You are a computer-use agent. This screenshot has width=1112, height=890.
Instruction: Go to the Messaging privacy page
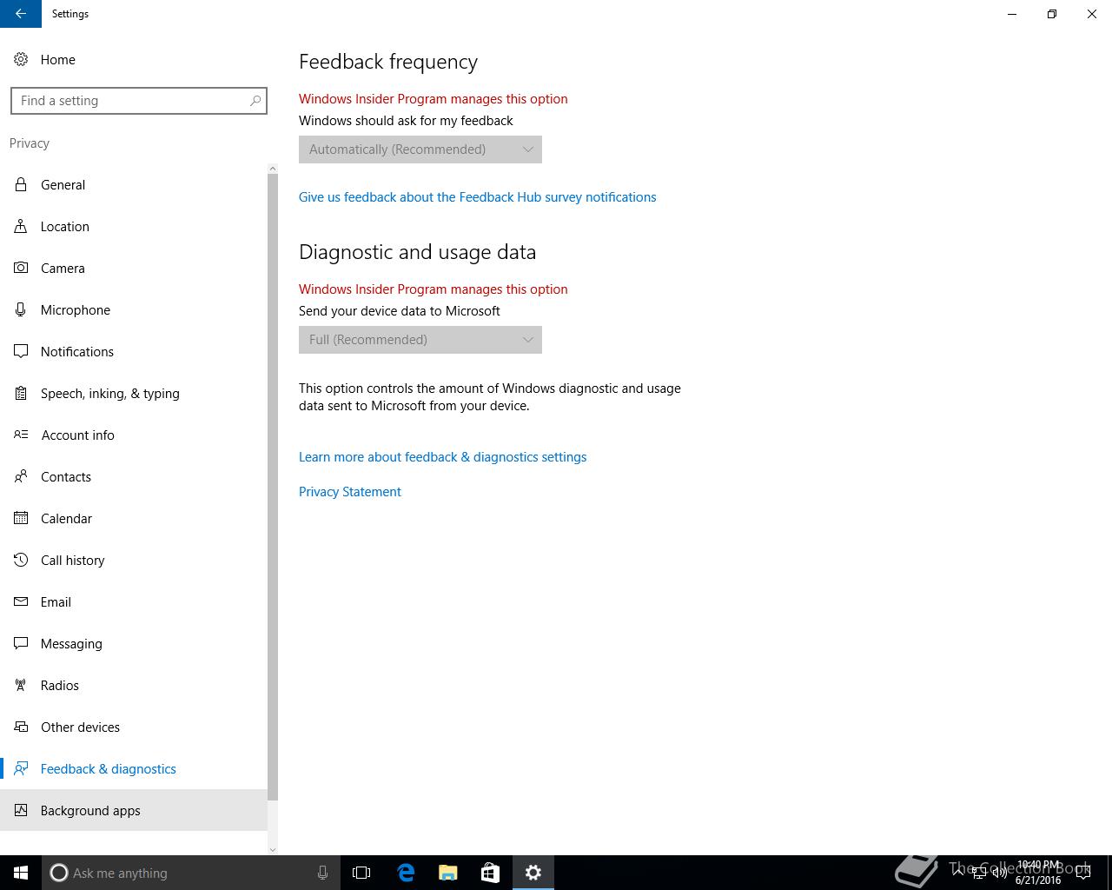[x=134, y=643]
